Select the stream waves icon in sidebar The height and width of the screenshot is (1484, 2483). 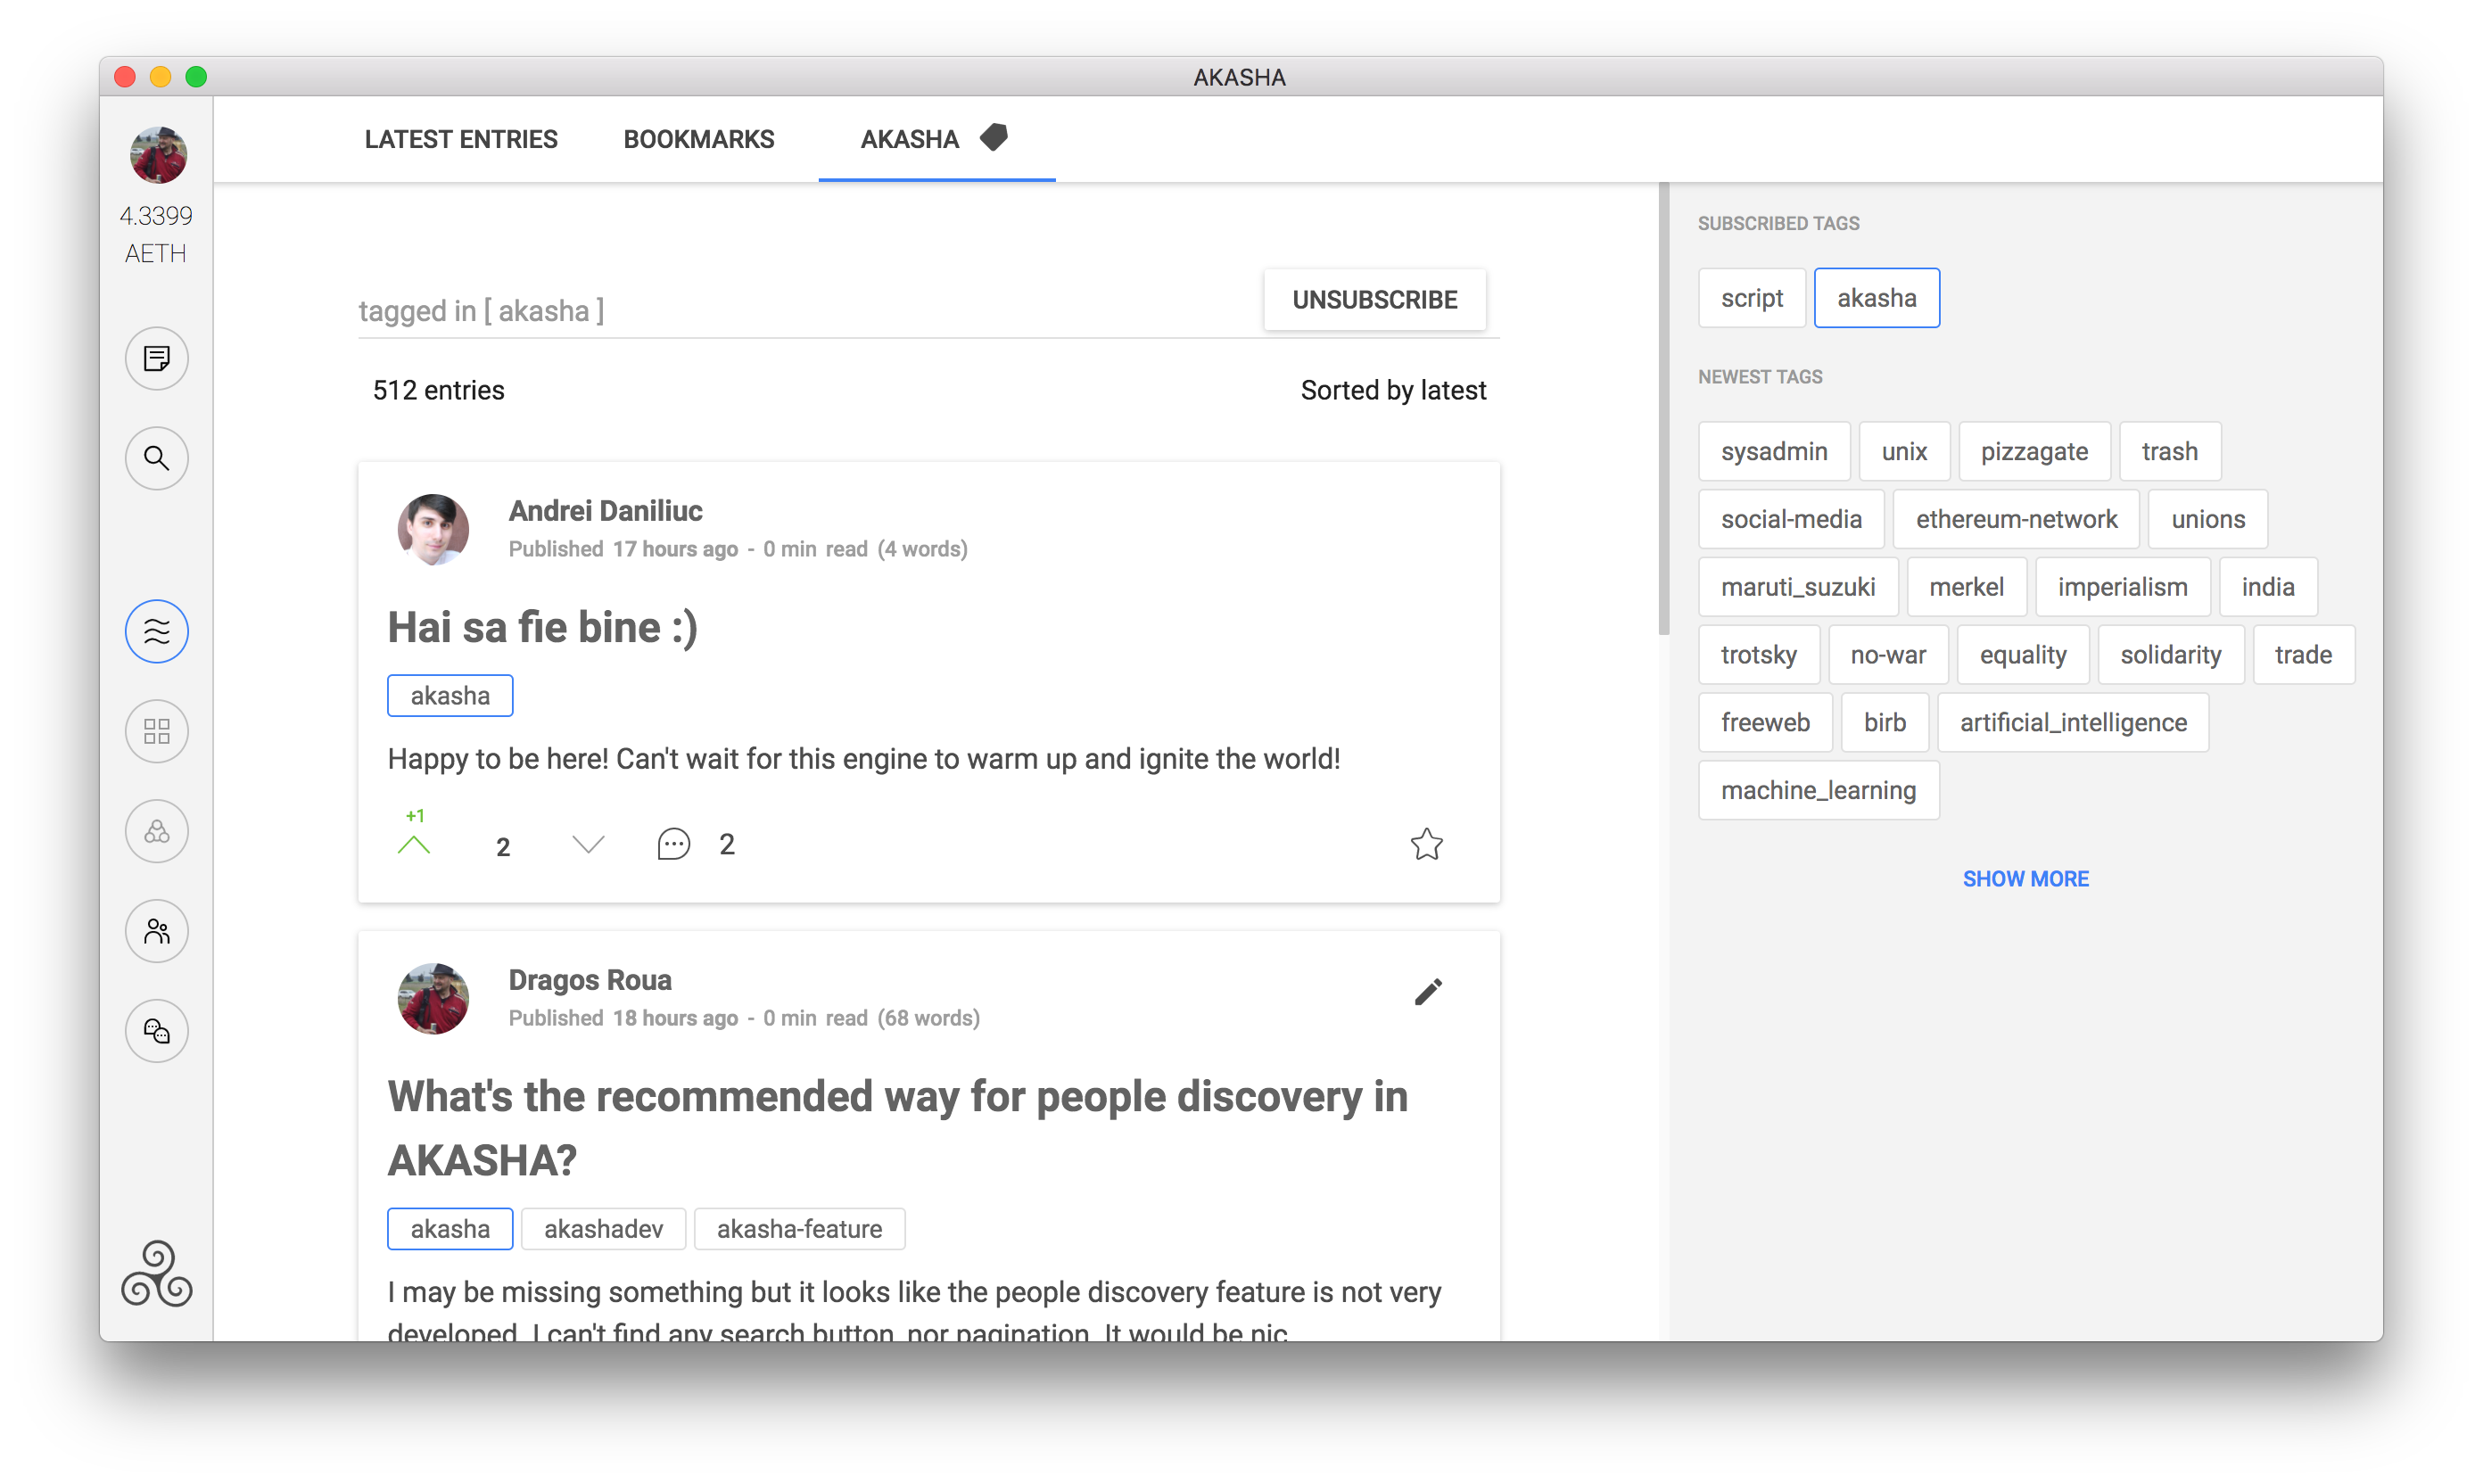pos(157,631)
